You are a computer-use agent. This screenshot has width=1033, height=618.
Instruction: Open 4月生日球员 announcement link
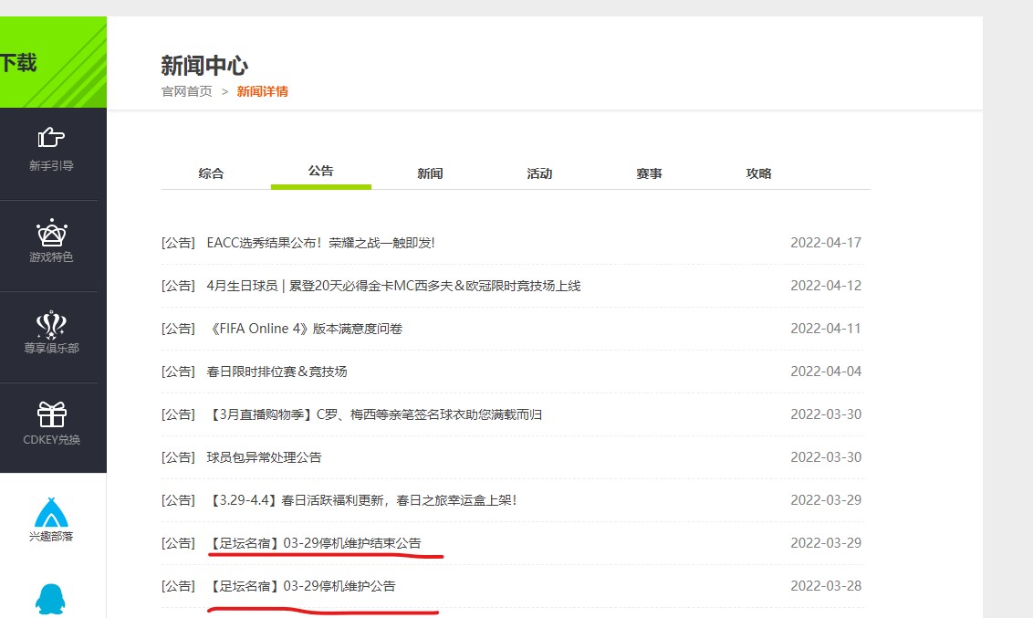click(393, 286)
